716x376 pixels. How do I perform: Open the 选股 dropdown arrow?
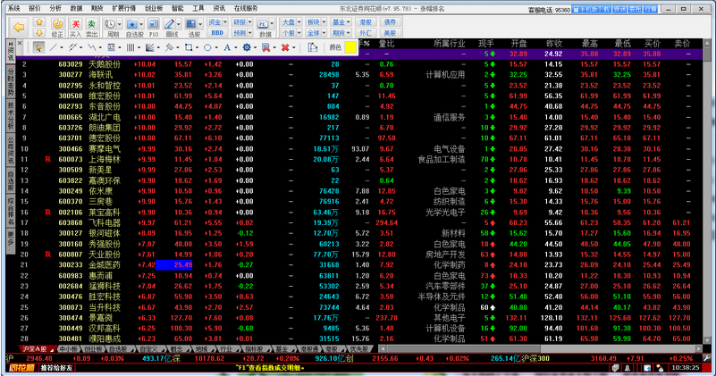(200, 24)
